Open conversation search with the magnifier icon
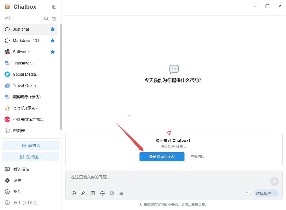This screenshot has width=286, height=210. tap(46, 19)
